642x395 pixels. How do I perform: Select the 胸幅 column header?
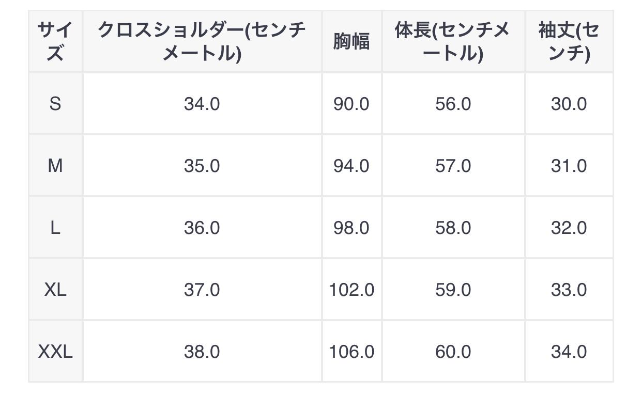point(351,41)
